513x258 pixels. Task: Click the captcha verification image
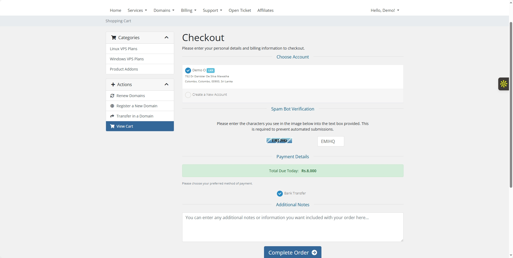click(x=279, y=141)
